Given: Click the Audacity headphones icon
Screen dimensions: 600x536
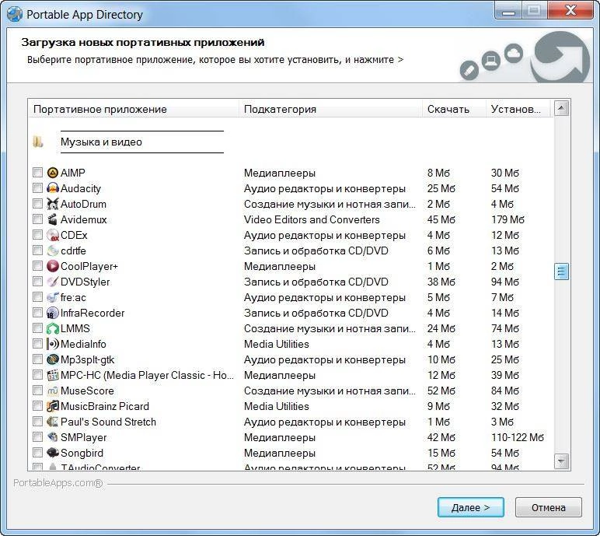Looking at the screenshot, I should point(52,188).
